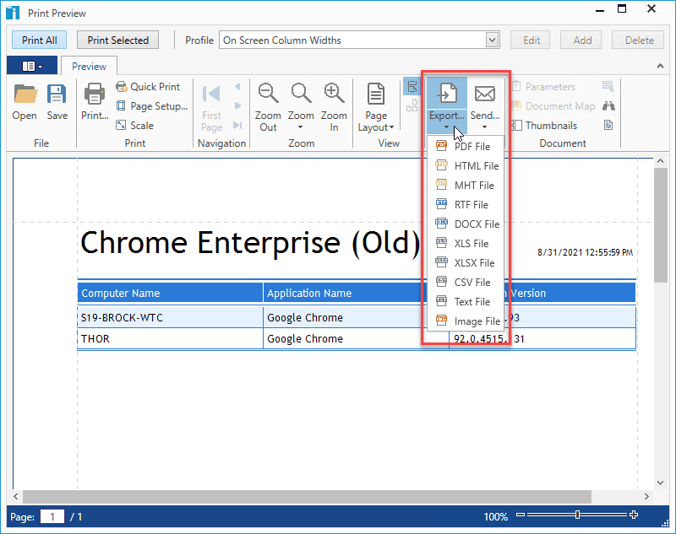
Task: Expand the Zoom level dropdown arrow
Action: pyautogui.click(x=301, y=127)
